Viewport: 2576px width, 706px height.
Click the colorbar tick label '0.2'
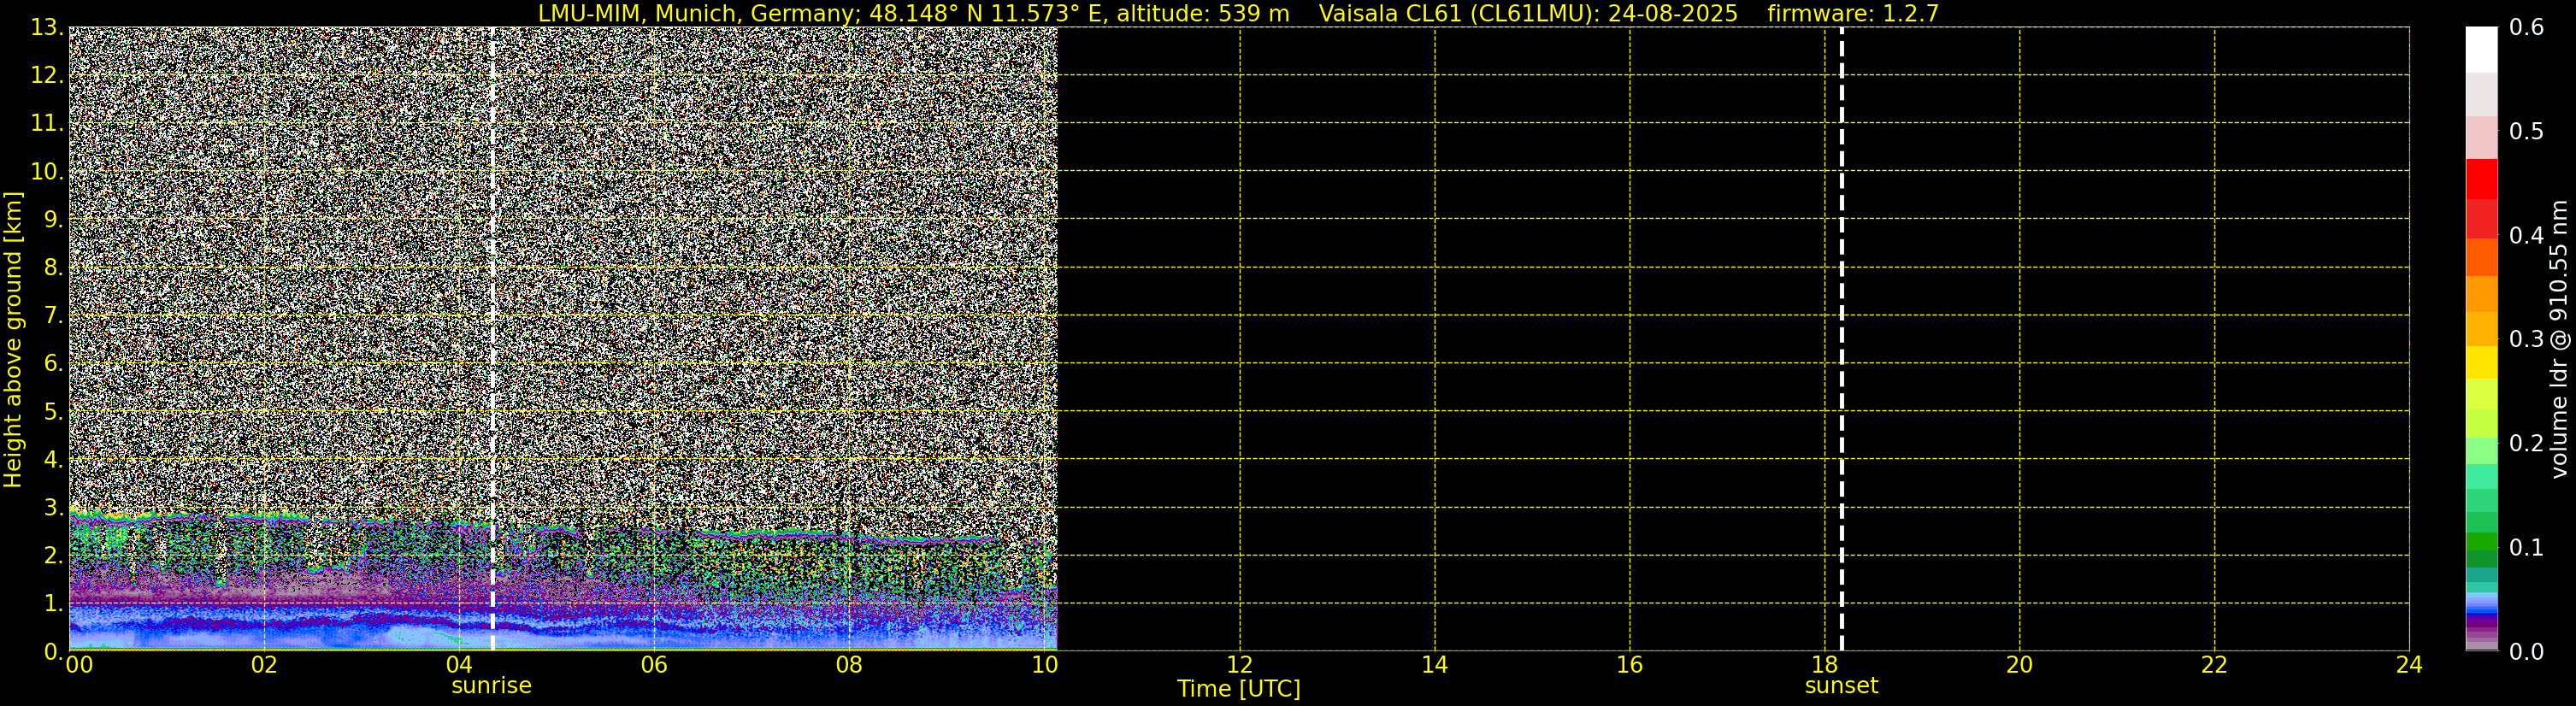(2527, 444)
